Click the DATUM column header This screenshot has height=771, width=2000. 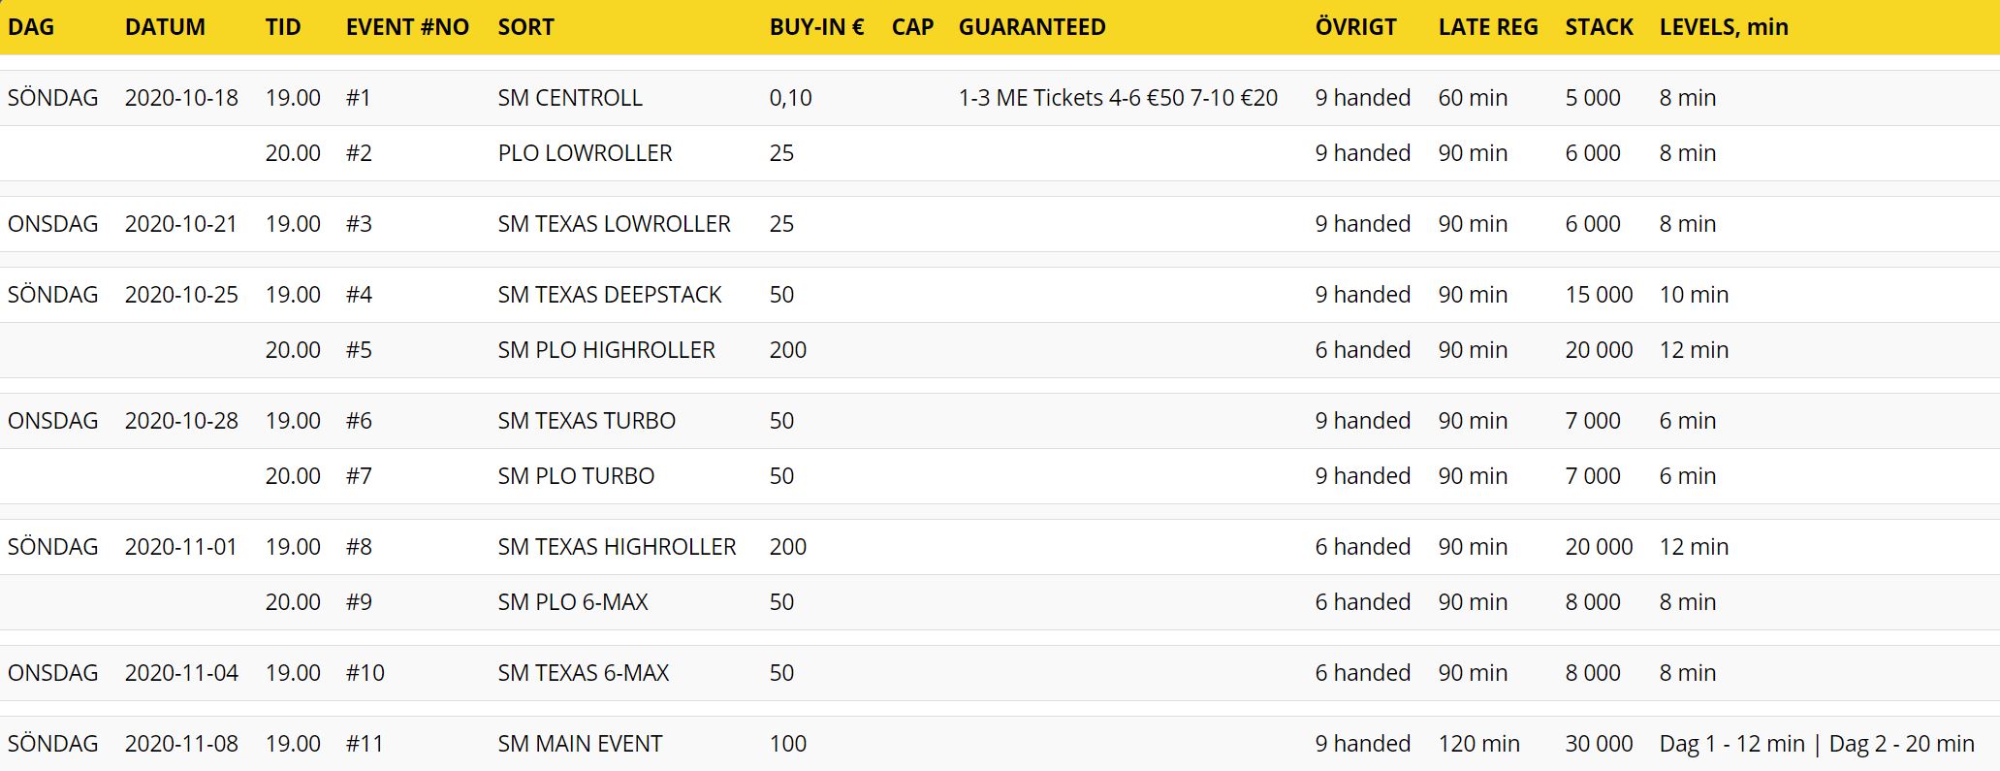[x=165, y=27]
